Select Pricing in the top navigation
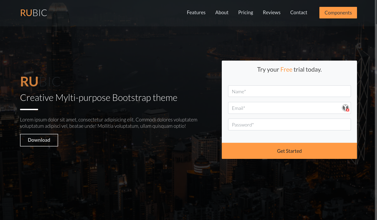Image resolution: width=377 pixels, height=220 pixels. tap(245, 12)
